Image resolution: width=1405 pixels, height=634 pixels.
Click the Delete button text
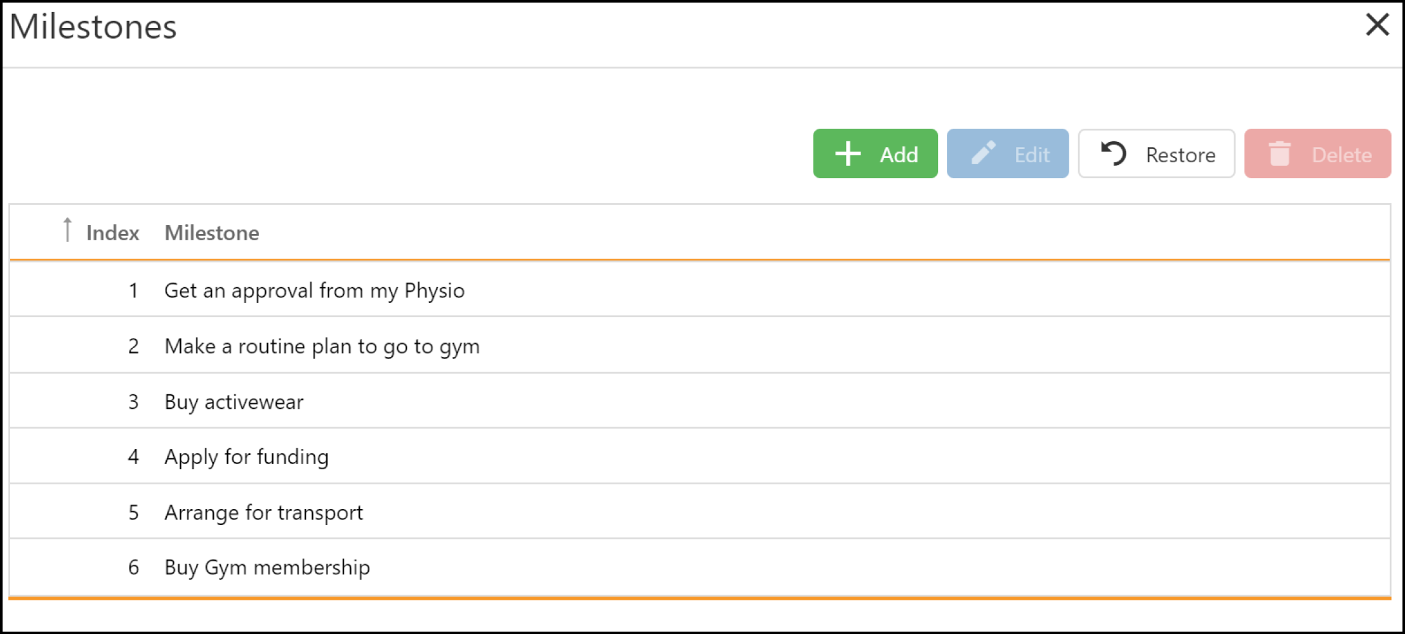click(1342, 155)
